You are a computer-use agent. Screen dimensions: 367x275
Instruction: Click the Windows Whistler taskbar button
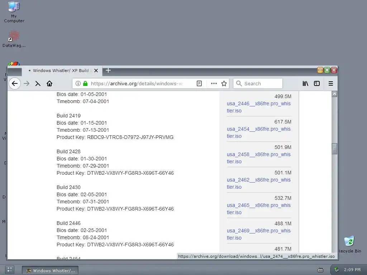[50, 270]
